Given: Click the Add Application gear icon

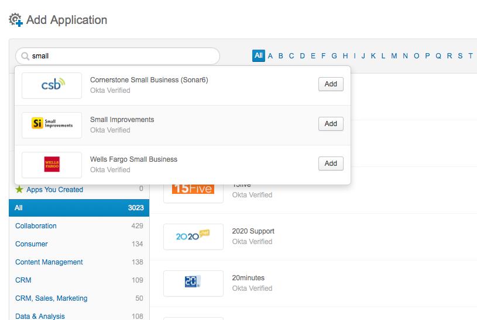Looking at the screenshot, I should tap(16, 20).
